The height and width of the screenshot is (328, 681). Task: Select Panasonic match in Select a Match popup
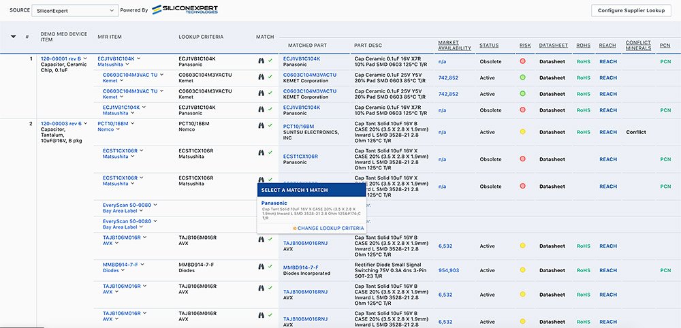[274, 203]
